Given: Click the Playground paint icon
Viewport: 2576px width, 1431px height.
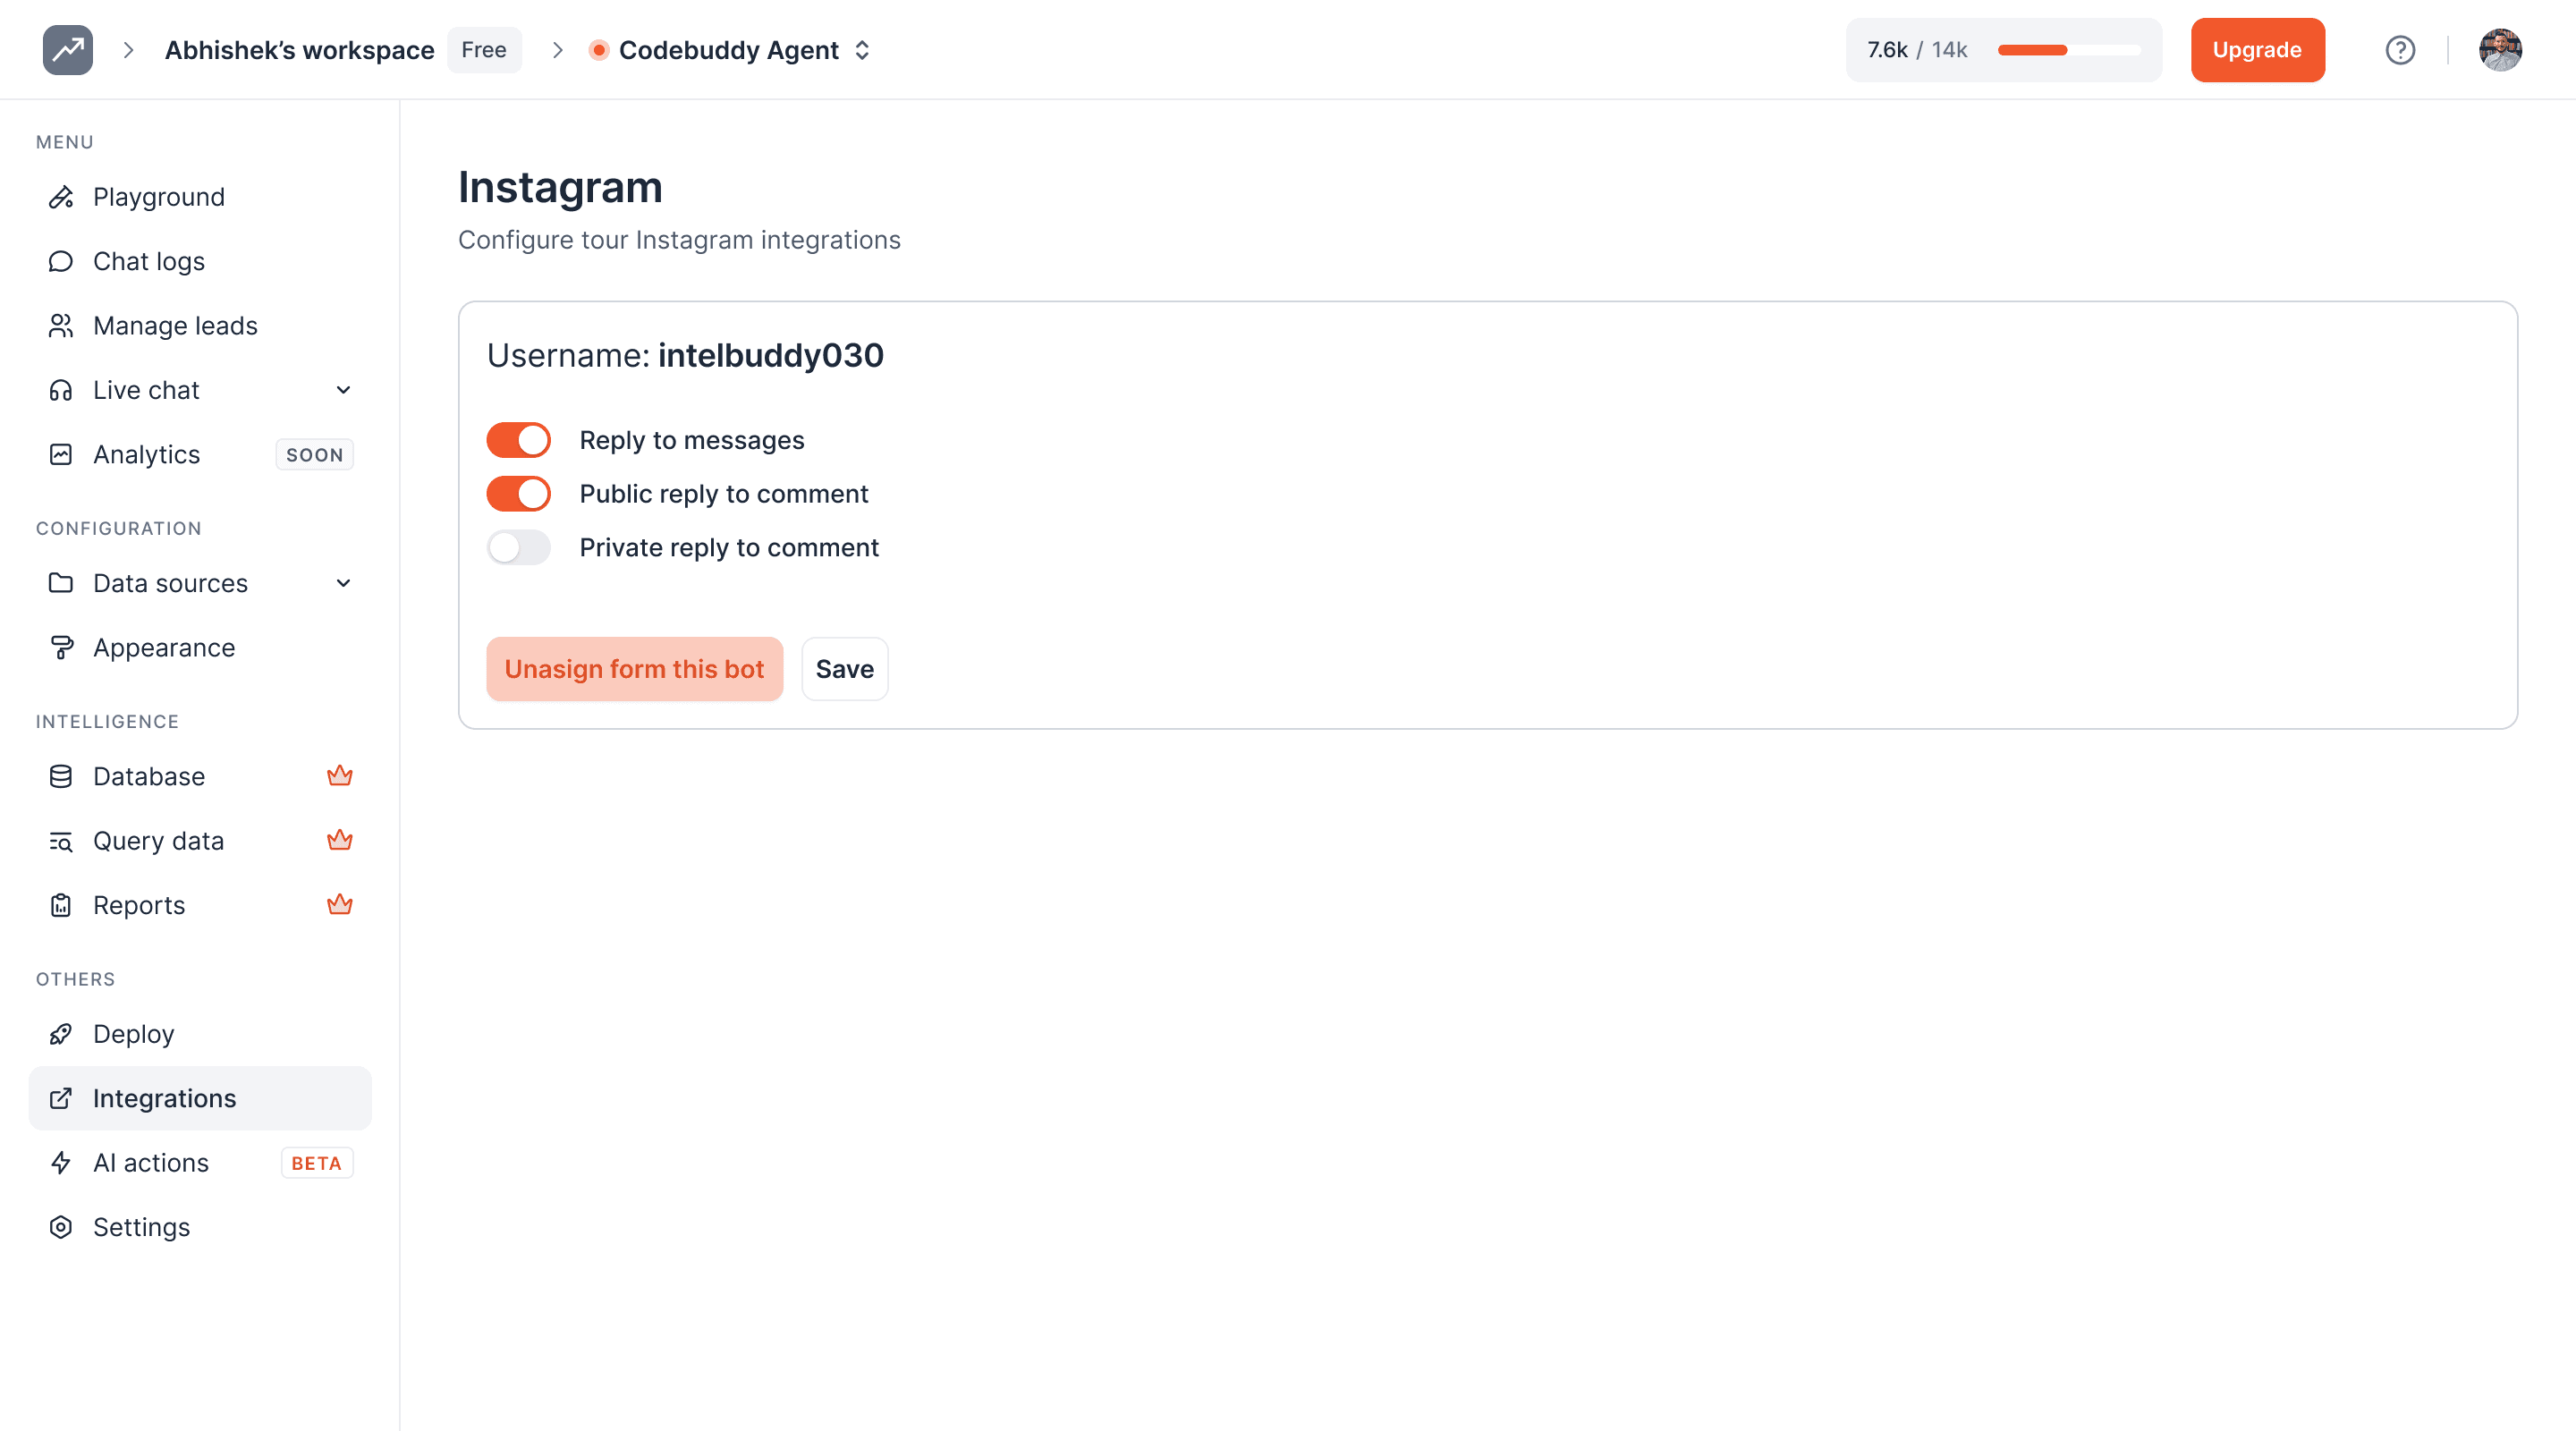Looking at the screenshot, I should [x=61, y=197].
